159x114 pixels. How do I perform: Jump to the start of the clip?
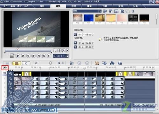click(23, 56)
